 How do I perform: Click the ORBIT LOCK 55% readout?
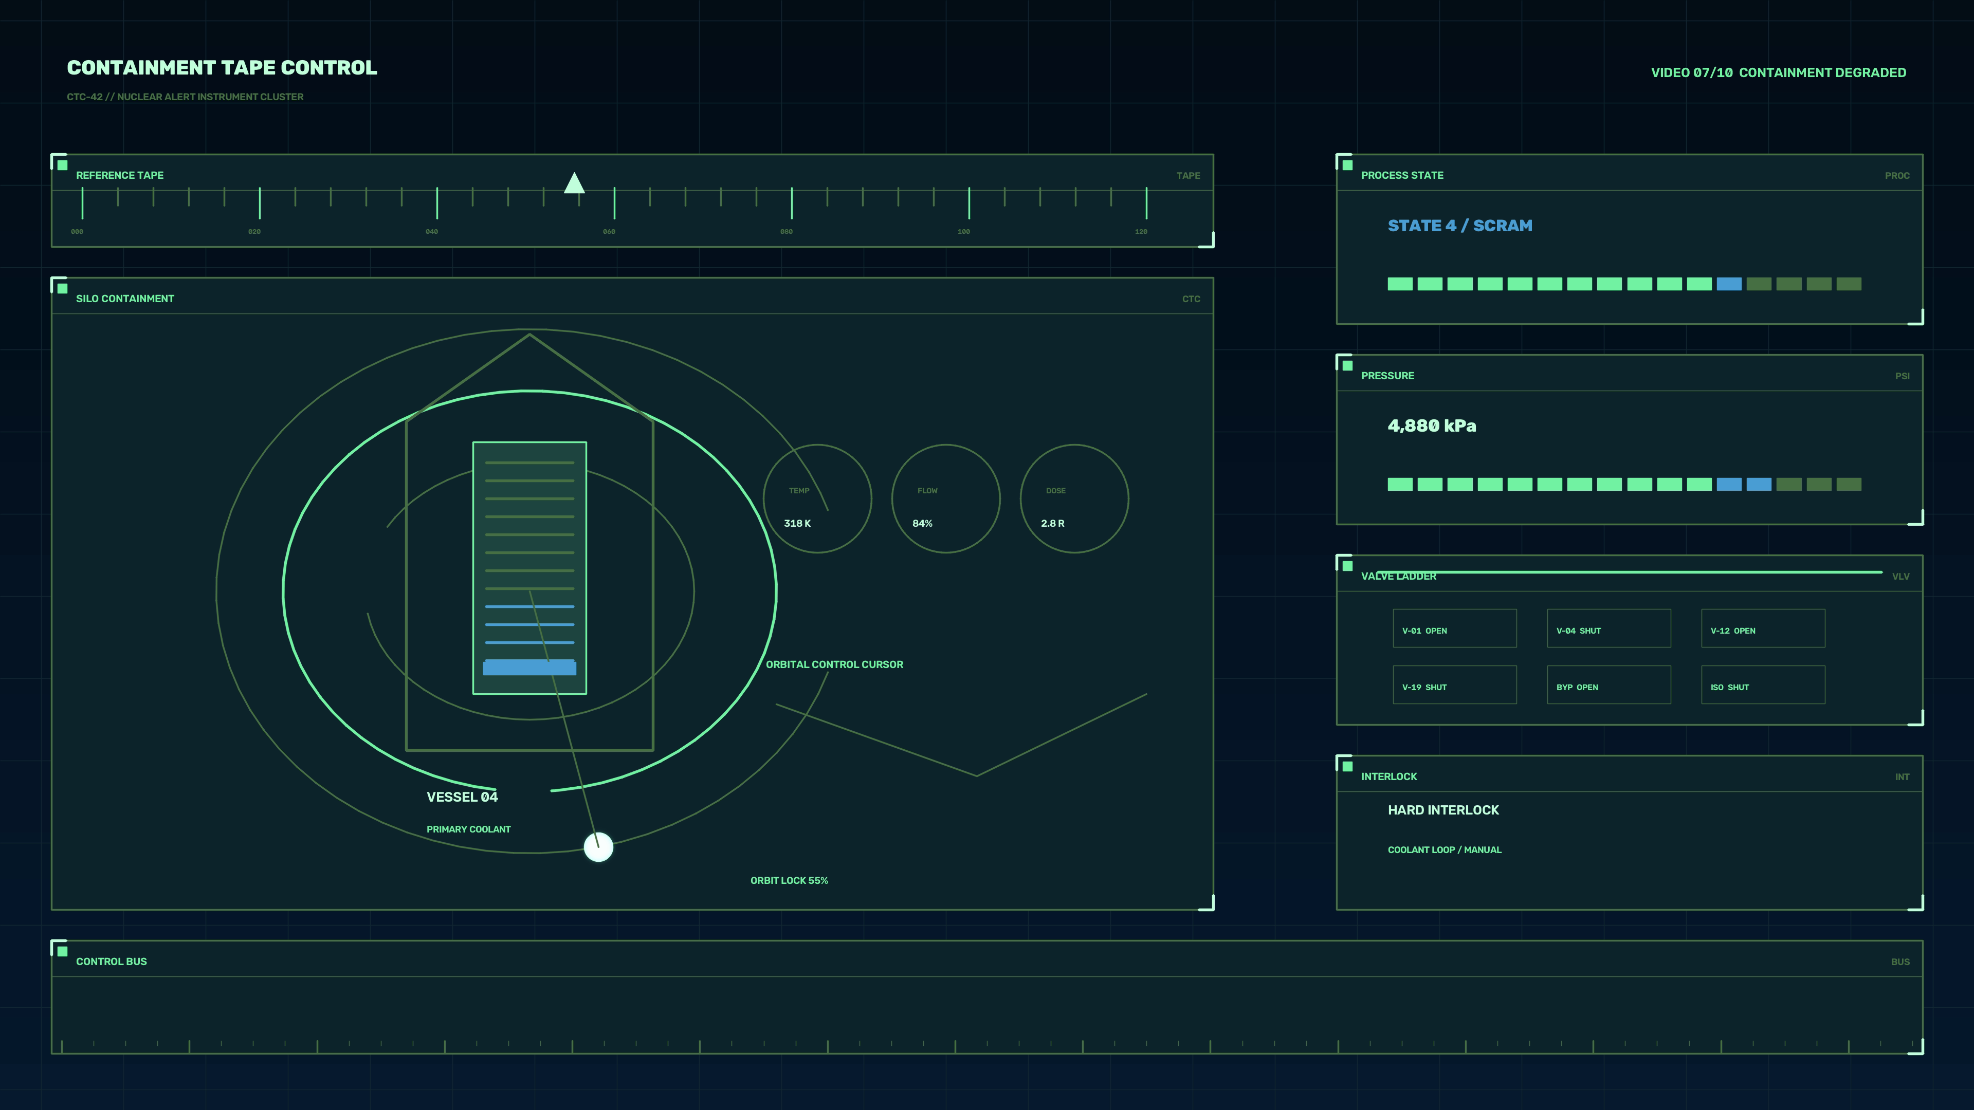(789, 881)
